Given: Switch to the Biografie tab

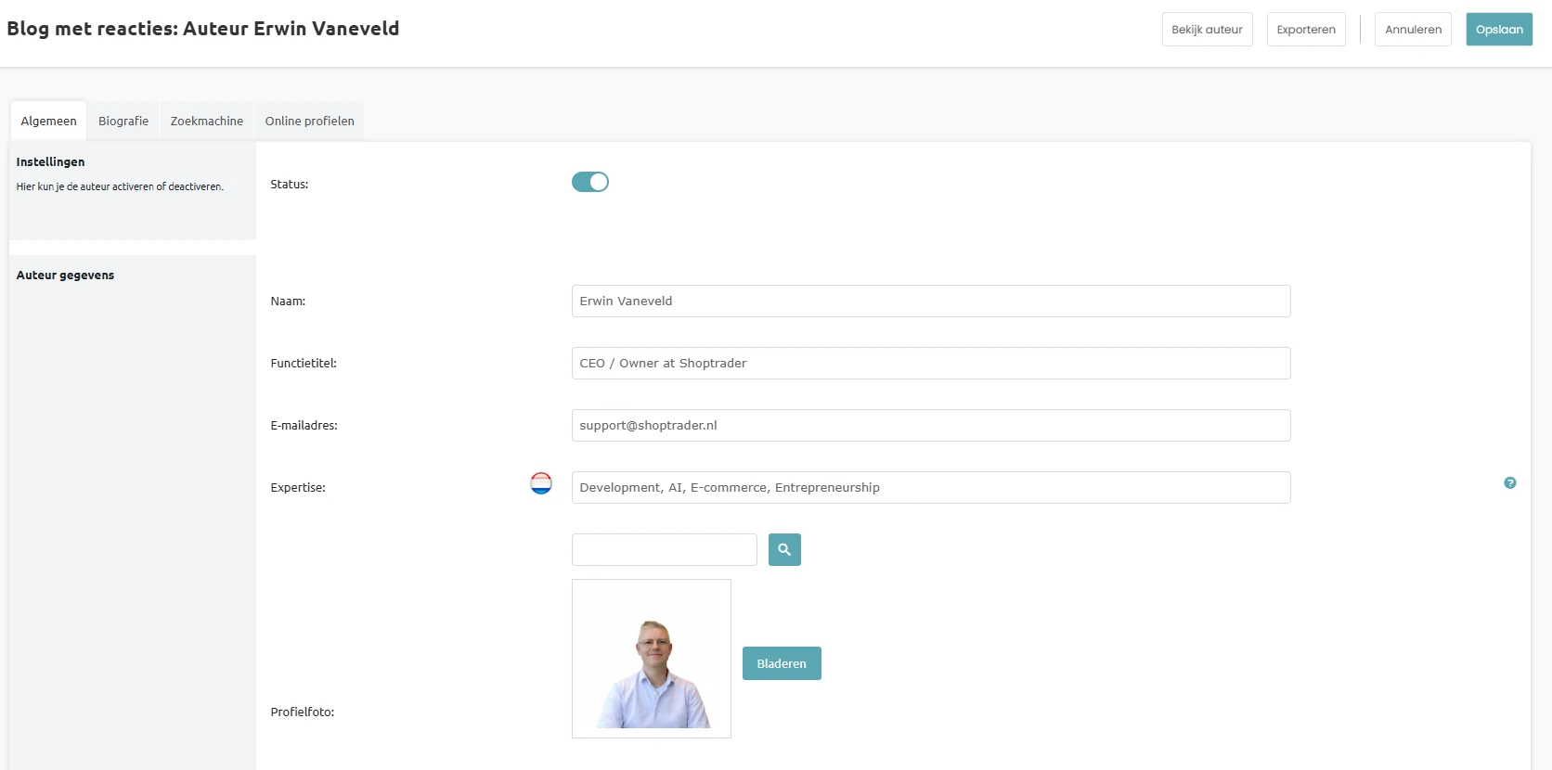Looking at the screenshot, I should [x=123, y=122].
